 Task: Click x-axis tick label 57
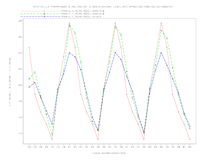tap(138, 147)
